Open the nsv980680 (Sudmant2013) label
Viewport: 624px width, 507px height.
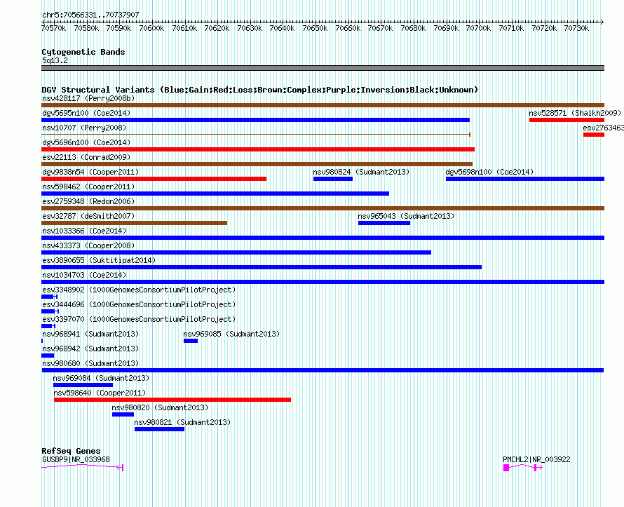90,363
